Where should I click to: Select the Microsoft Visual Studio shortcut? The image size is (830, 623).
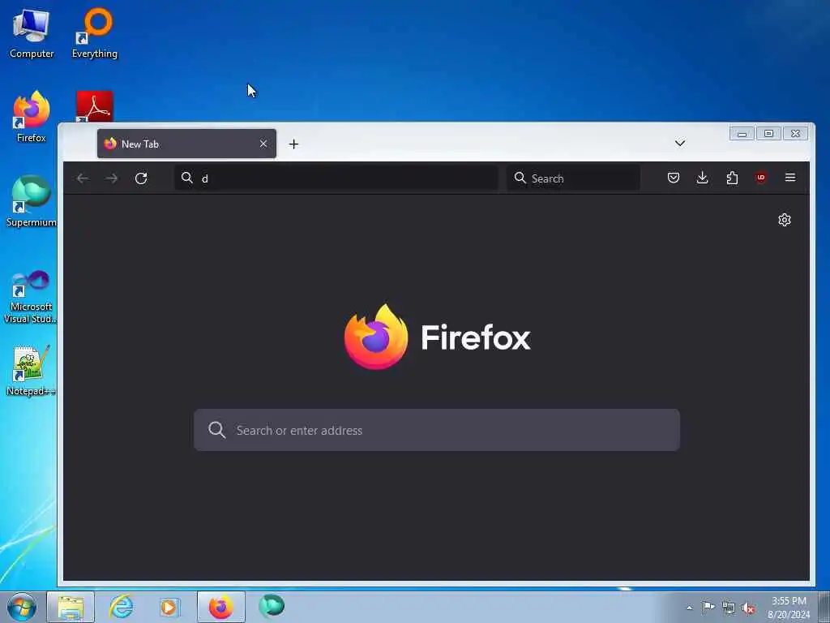pos(31,297)
